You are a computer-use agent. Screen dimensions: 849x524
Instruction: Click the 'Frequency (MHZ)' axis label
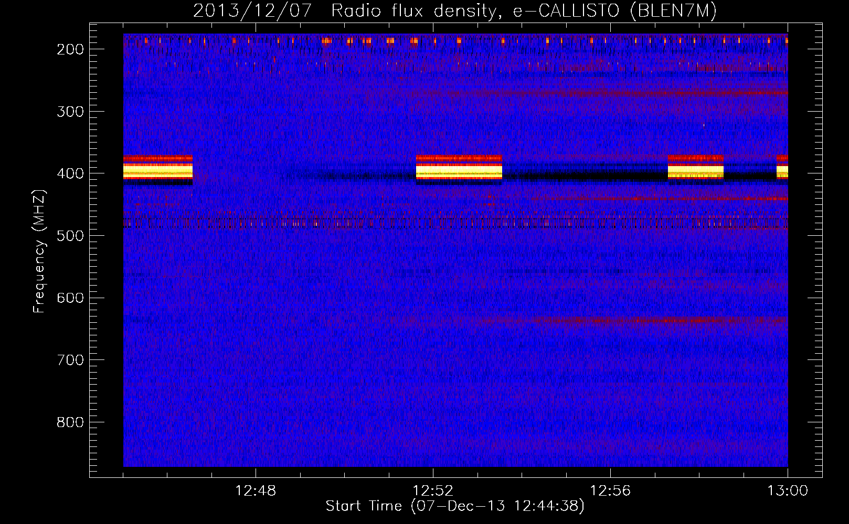point(39,251)
